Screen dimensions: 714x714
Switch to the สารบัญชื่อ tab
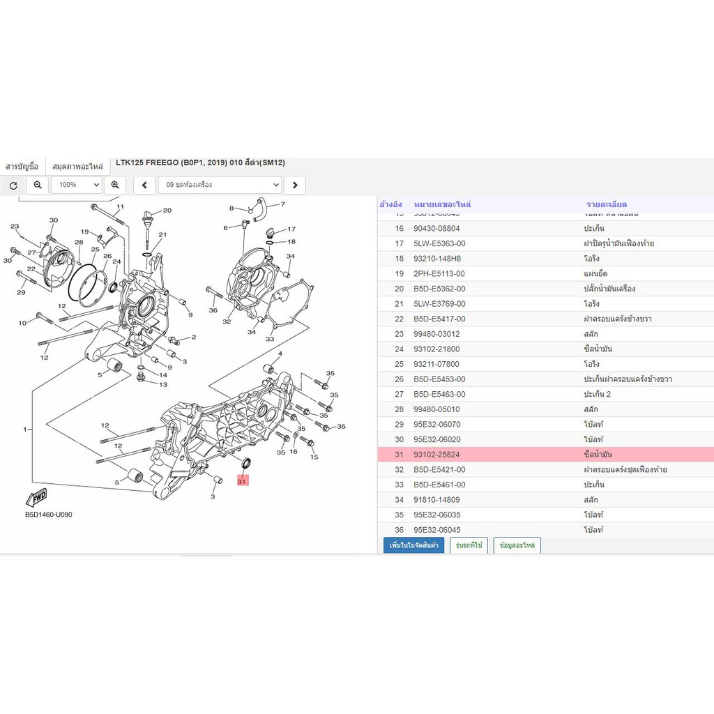click(22, 166)
